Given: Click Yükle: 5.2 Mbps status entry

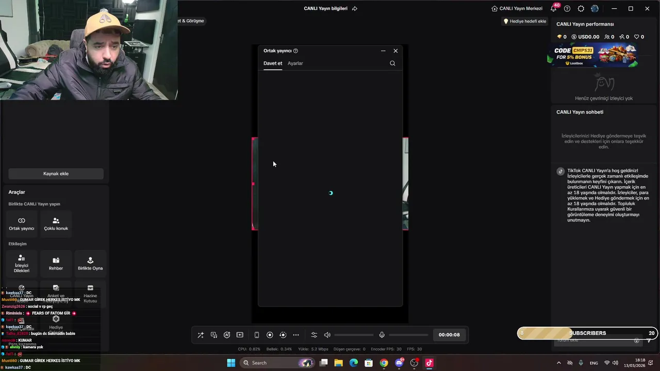Looking at the screenshot, I should [313, 349].
